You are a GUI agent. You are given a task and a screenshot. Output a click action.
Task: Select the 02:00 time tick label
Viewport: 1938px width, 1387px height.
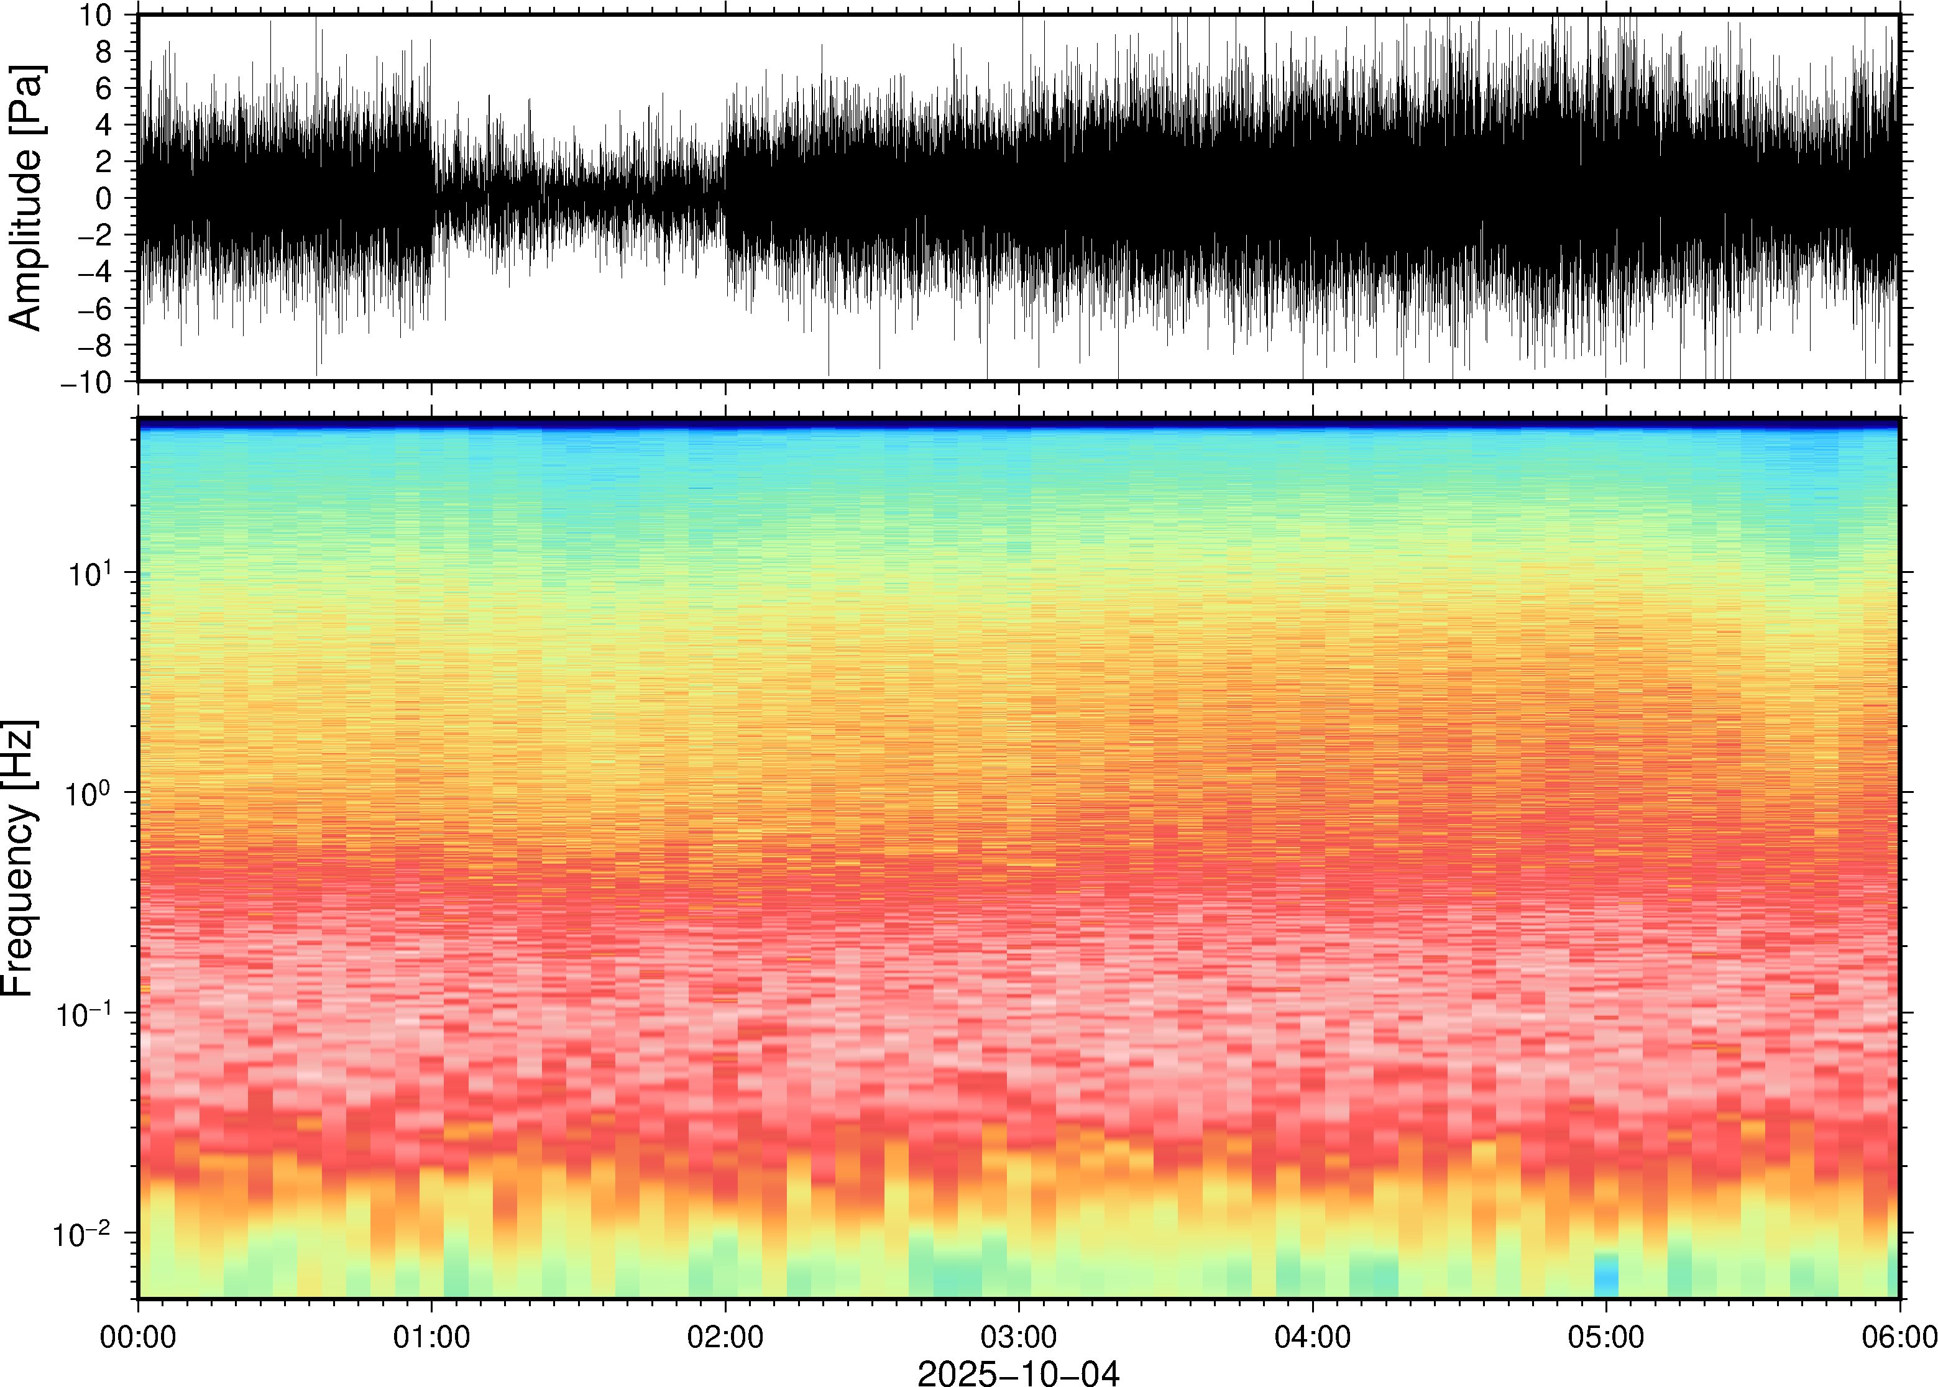(725, 1337)
